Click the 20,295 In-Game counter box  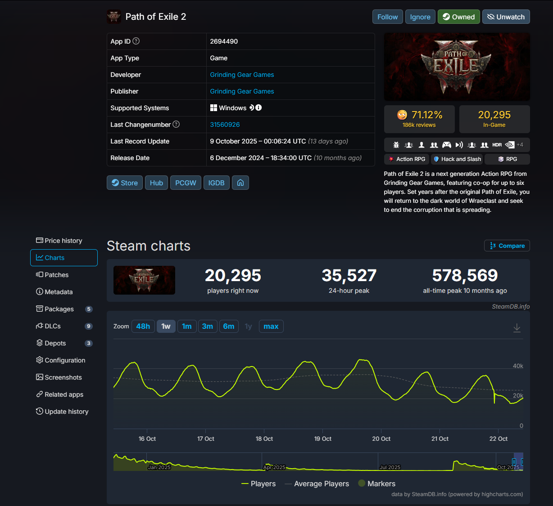tap(494, 119)
